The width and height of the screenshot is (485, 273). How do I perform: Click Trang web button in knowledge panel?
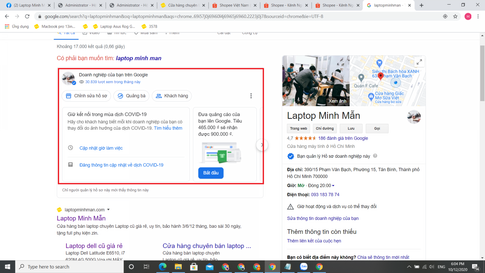click(x=299, y=129)
